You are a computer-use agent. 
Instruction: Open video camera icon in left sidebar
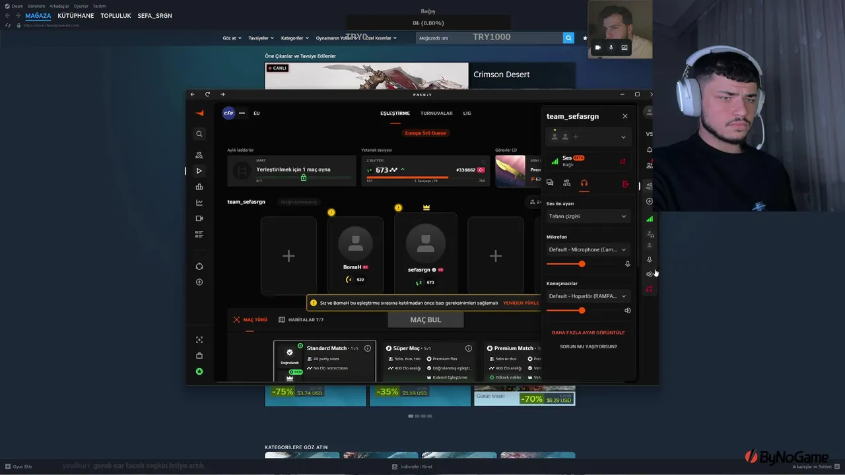pos(199,218)
